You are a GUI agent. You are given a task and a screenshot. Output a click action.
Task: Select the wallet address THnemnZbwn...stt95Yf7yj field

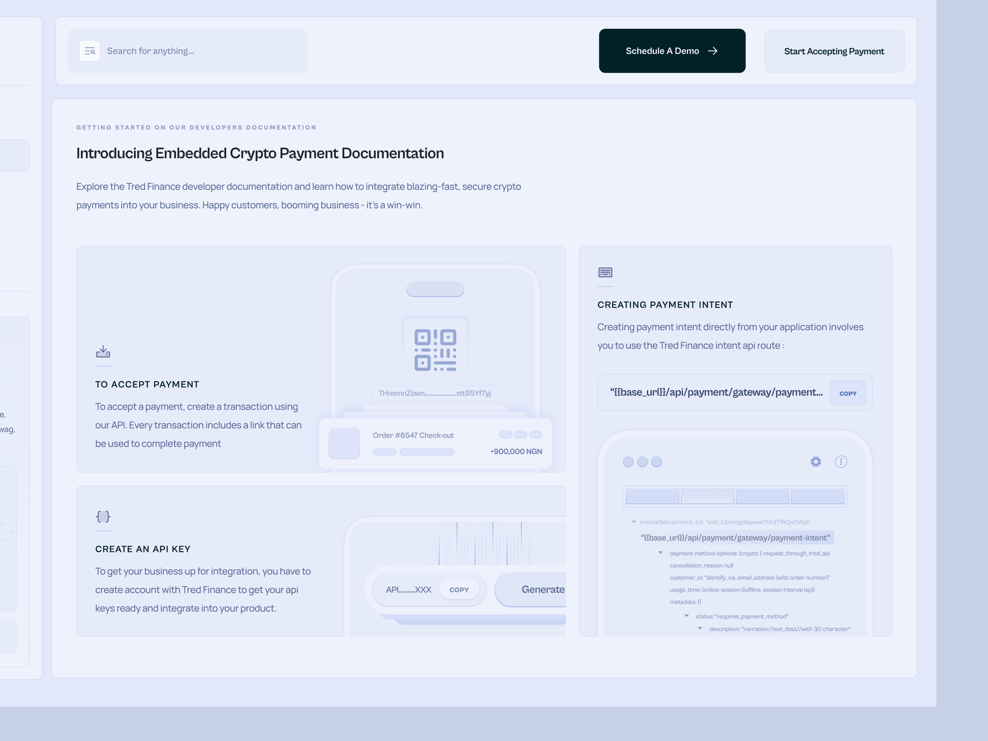pos(435,393)
